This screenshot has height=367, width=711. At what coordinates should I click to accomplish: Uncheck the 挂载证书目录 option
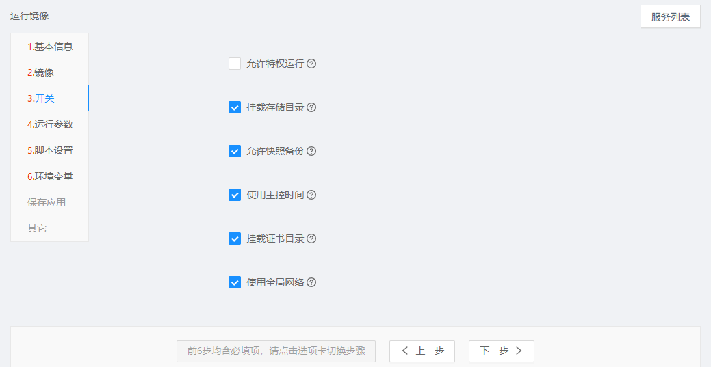tap(235, 239)
